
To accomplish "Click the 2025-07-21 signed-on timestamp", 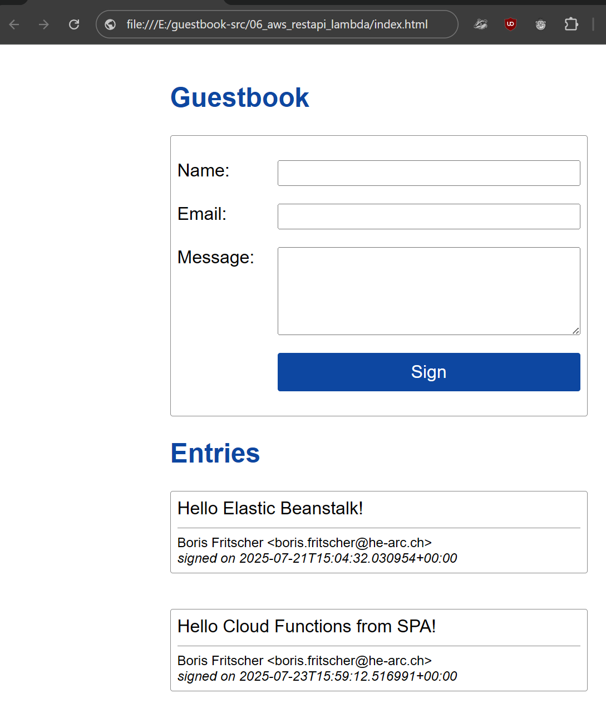I will [348, 558].
